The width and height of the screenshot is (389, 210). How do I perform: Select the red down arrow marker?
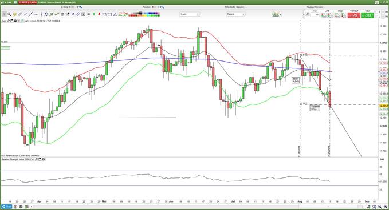[x=99, y=14]
